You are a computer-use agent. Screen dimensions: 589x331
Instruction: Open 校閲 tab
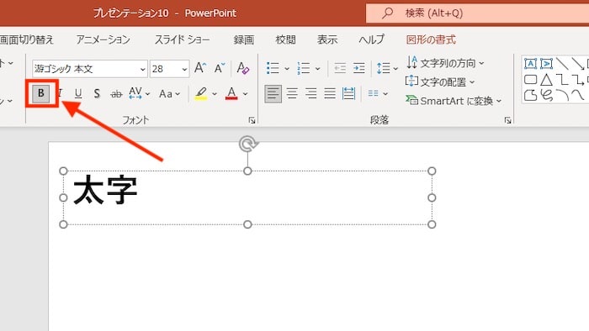coord(285,39)
